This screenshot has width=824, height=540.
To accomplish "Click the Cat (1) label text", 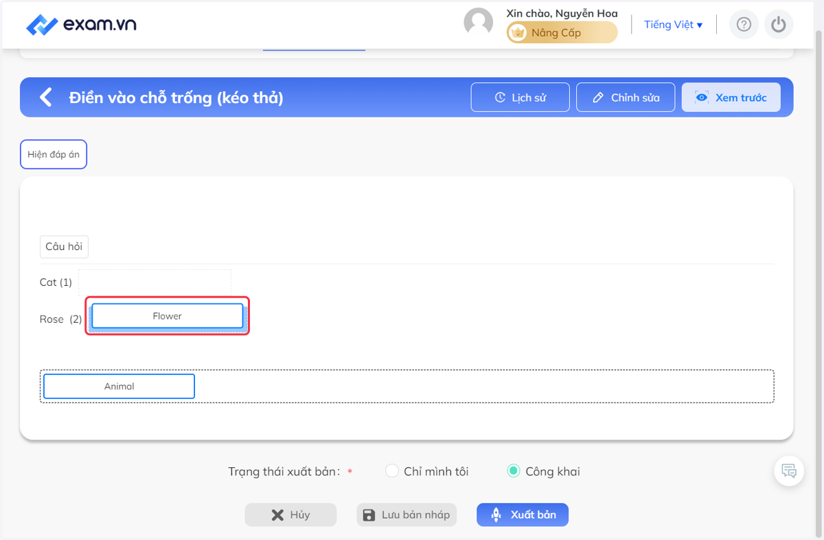I will [56, 282].
